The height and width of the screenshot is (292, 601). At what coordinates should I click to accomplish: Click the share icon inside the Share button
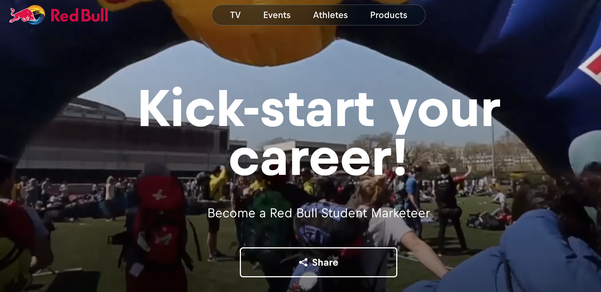click(303, 262)
